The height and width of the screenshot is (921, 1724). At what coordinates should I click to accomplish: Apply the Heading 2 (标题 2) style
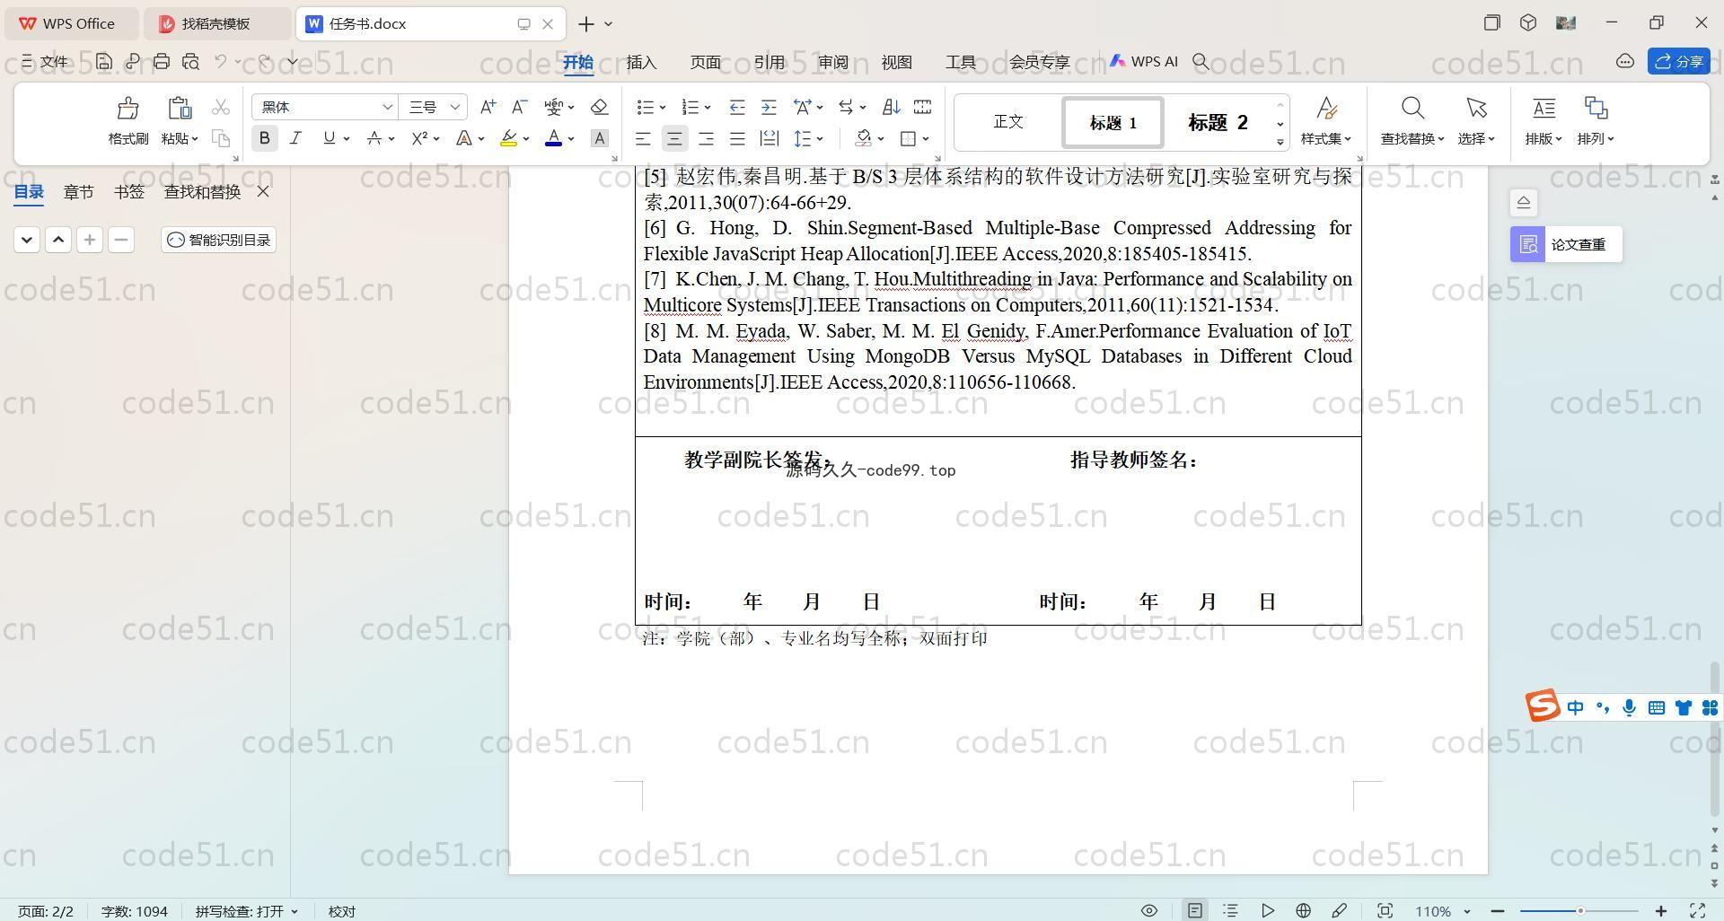1218,122
